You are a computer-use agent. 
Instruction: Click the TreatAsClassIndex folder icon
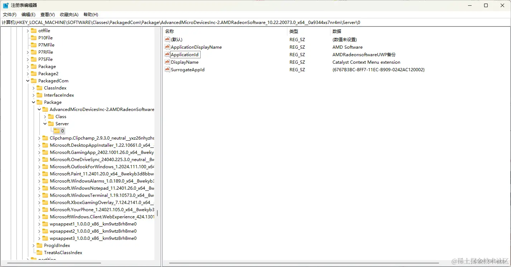tap(39, 253)
